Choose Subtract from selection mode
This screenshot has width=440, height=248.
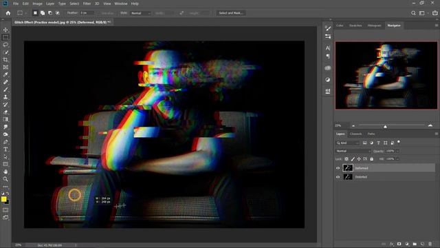50,13
